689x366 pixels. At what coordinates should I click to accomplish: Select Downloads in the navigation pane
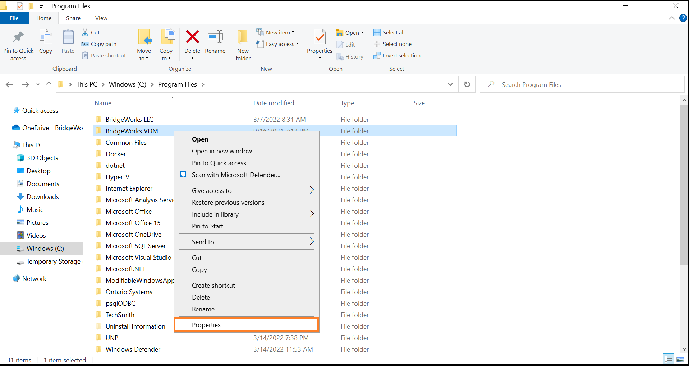click(42, 197)
